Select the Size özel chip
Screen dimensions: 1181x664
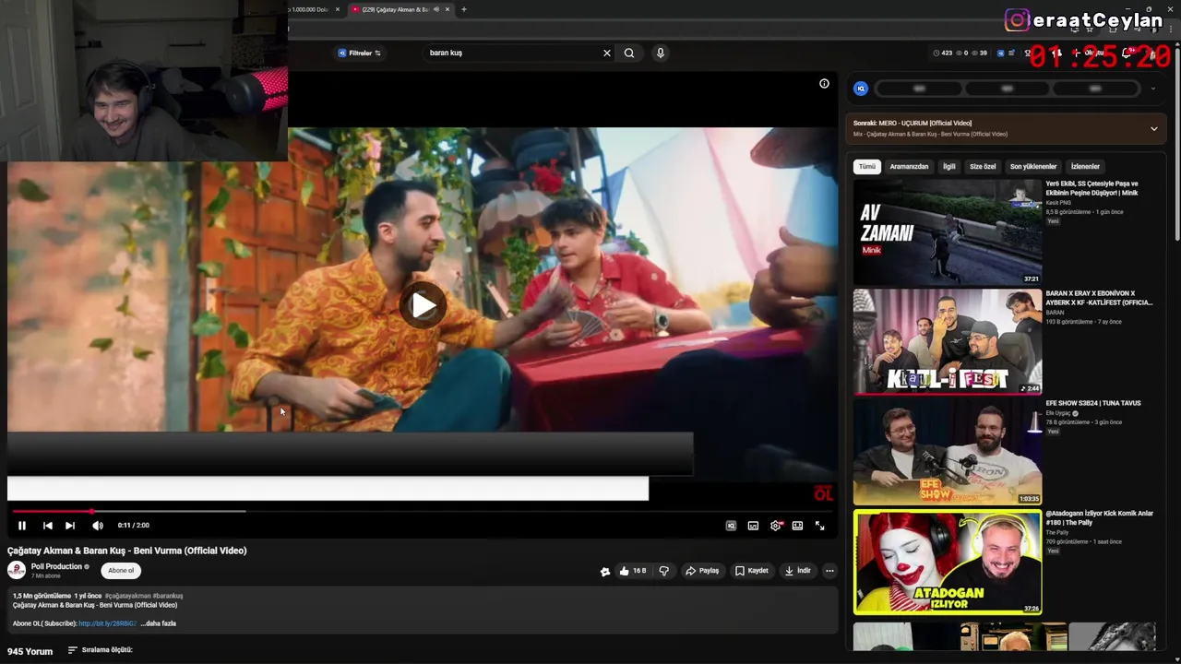click(x=983, y=167)
